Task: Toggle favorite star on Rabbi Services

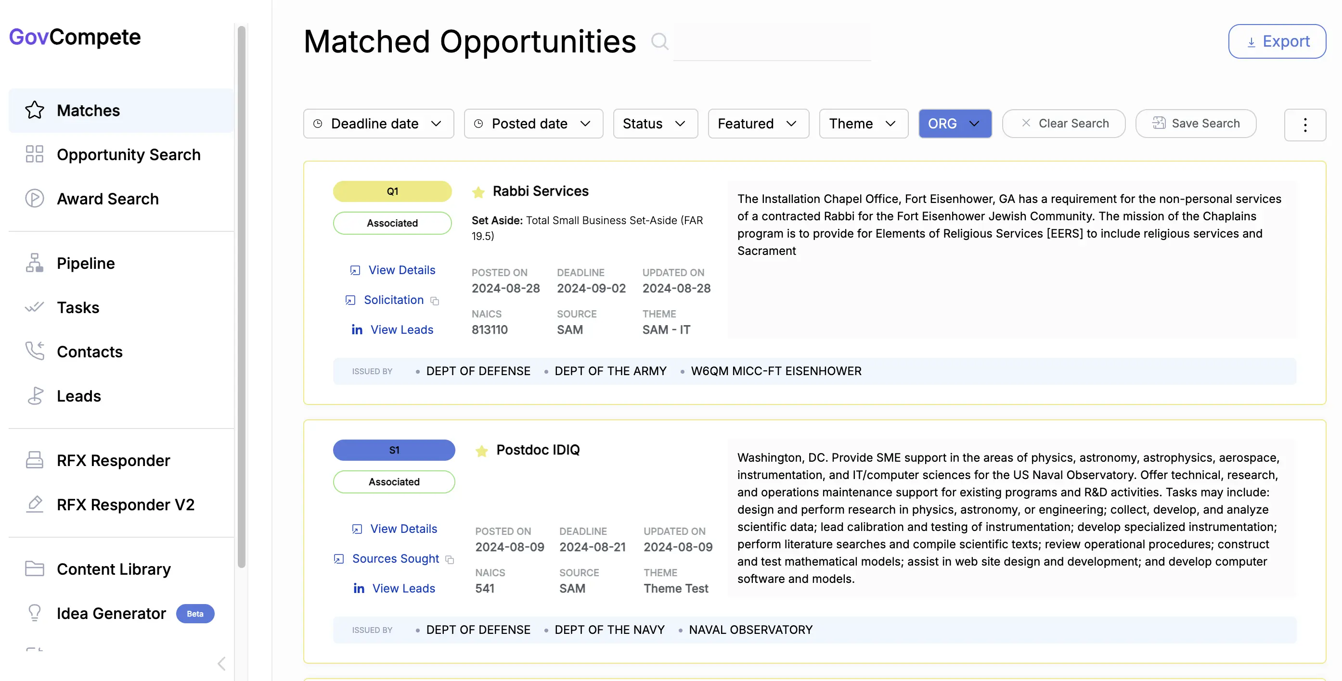Action: coord(477,192)
